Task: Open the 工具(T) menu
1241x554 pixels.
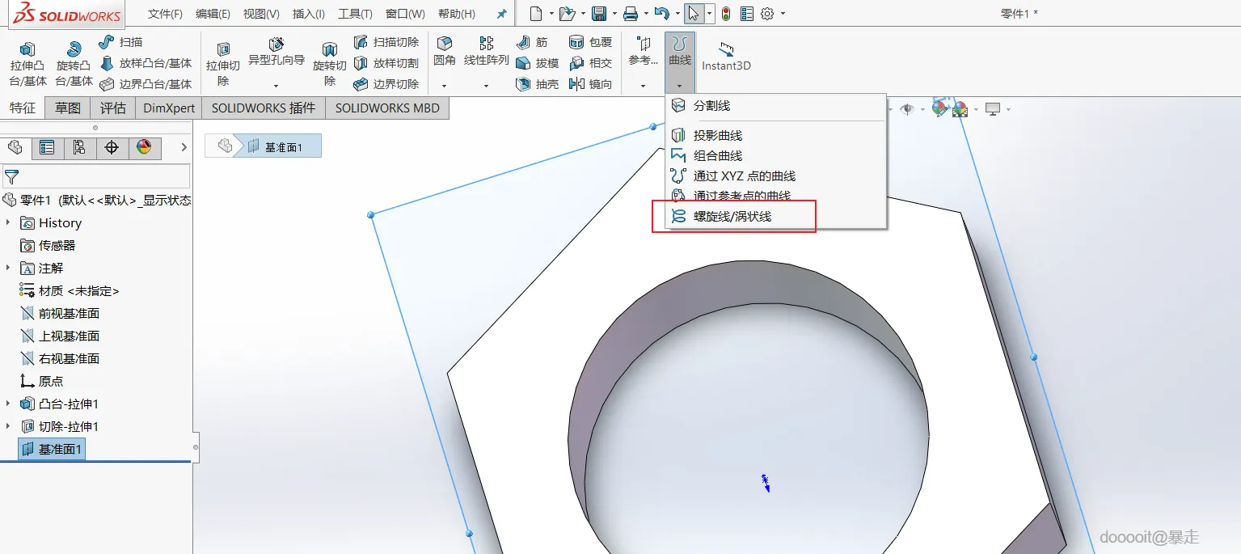Action: (356, 14)
